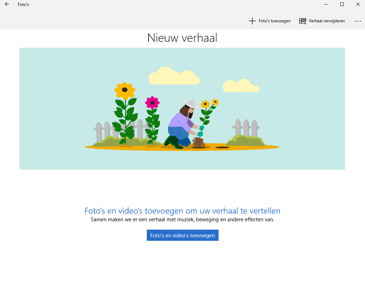The image size is (365, 284).
Task: Select the Verhaal verwijderen toolbar text
Action: point(327,21)
